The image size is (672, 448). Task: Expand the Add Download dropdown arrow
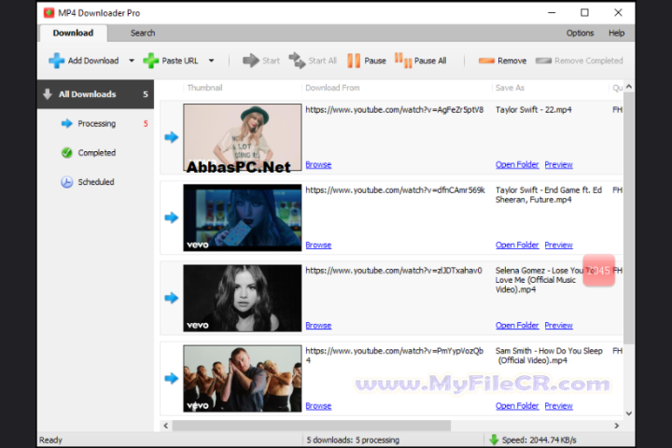tap(132, 61)
